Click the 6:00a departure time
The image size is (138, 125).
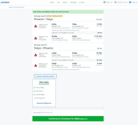tap(54, 24)
